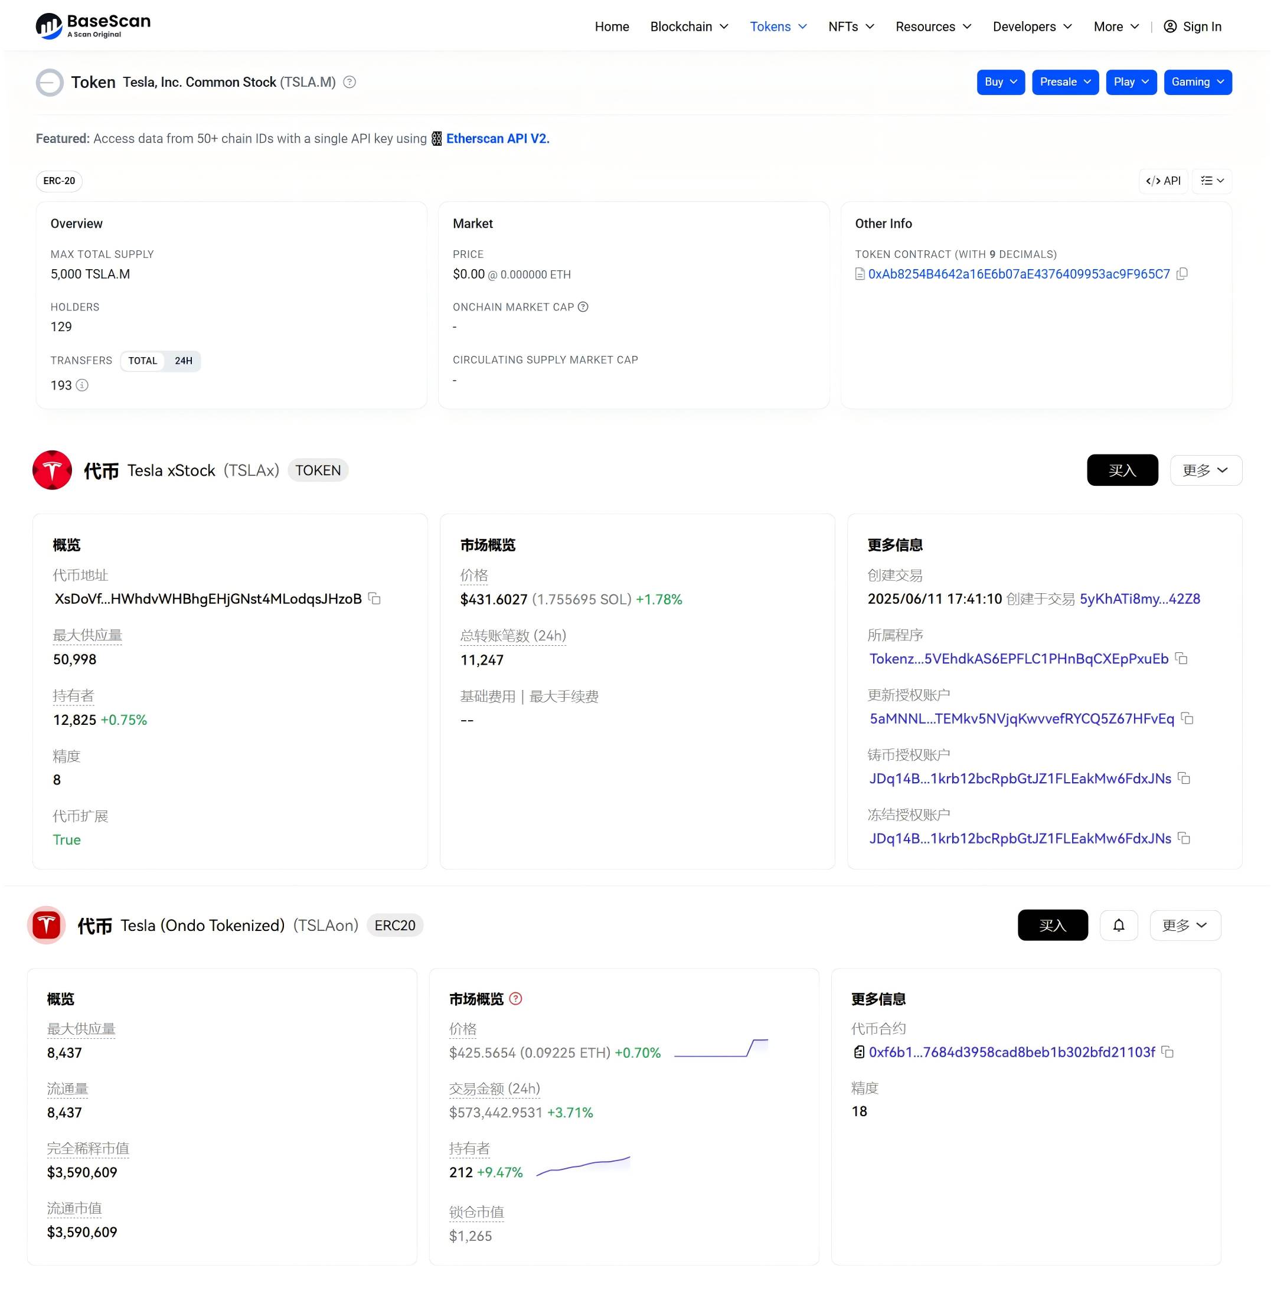Click the BaseScan logo
This screenshot has width=1274, height=1301.
pyautogui.click(x=93, y=26)
